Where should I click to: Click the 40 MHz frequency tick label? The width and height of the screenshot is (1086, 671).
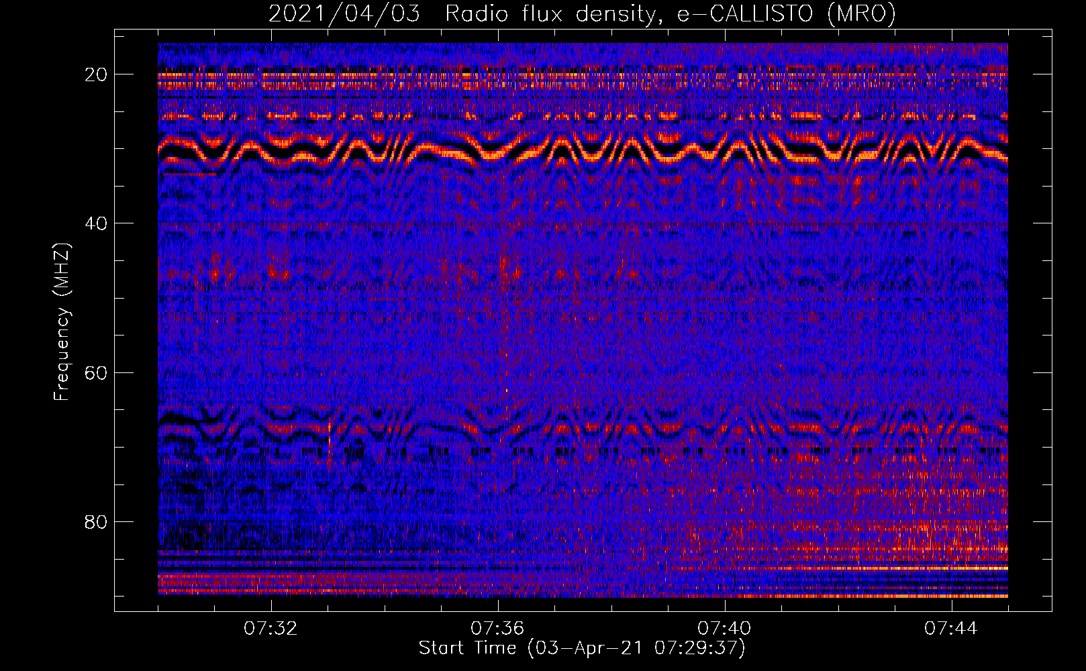[96, 223]
